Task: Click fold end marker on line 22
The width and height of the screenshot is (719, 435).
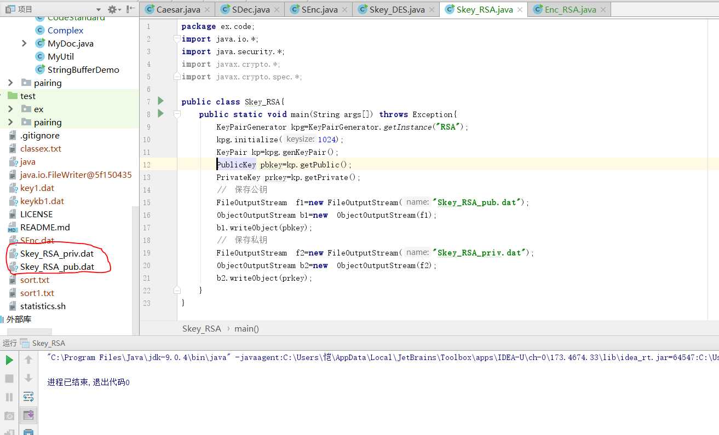Action: pyautogui.click(x=176, y=290)
